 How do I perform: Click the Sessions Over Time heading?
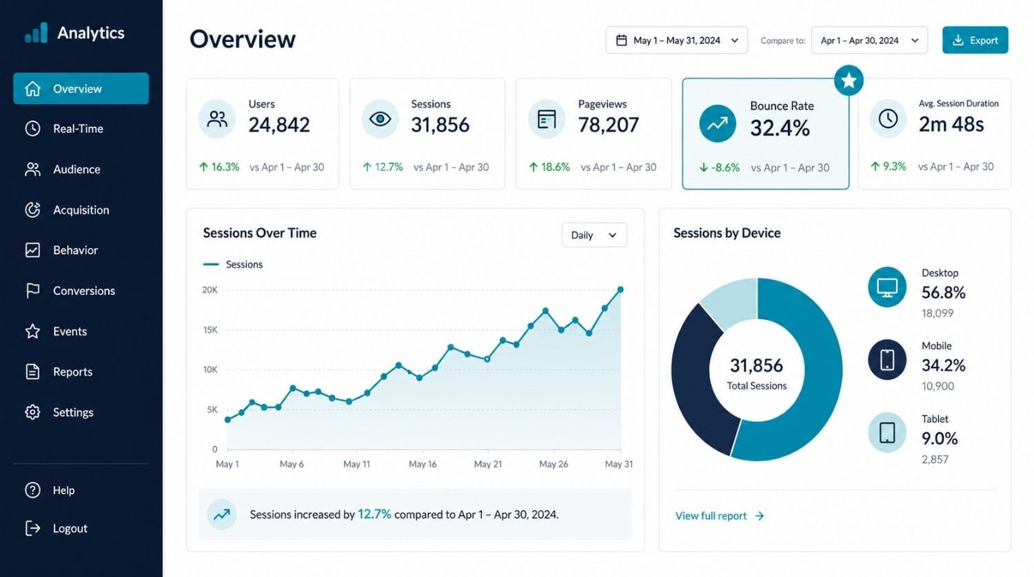click(x=260, y=233)
